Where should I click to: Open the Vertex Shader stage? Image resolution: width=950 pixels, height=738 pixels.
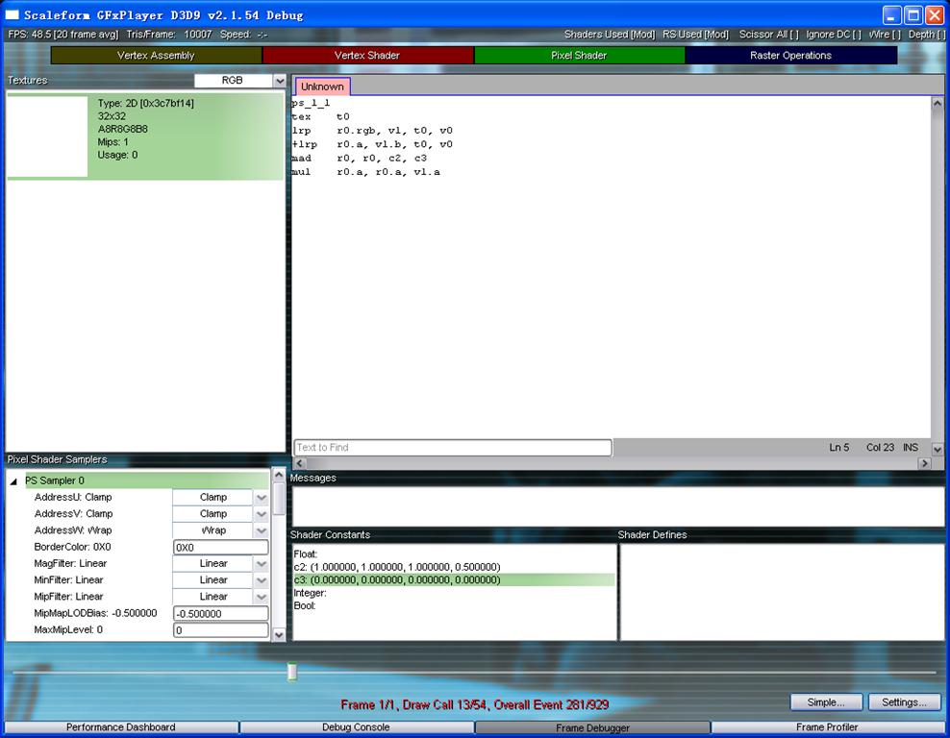point(367,55)
